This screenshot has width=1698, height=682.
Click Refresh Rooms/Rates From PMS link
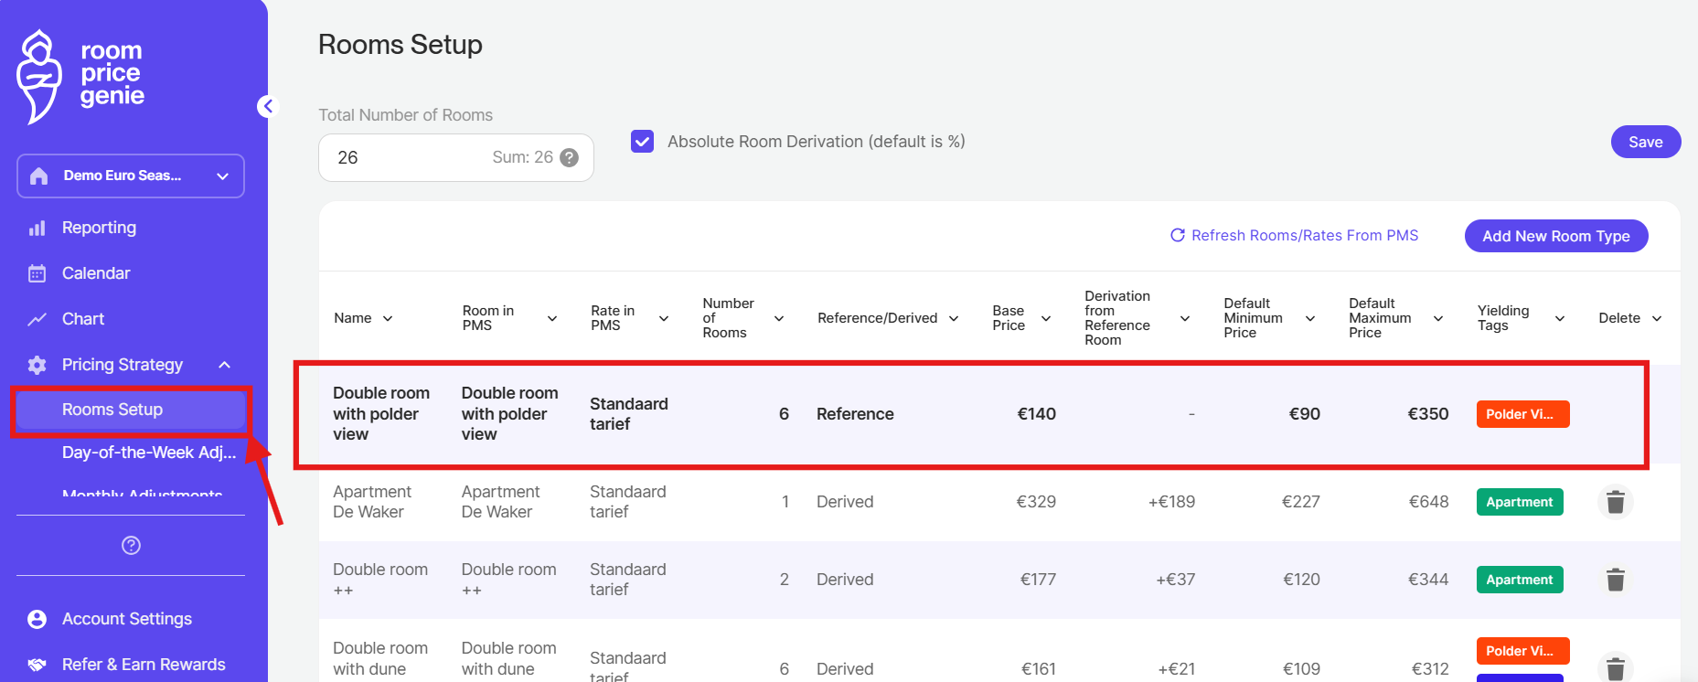coord(1294,236)
